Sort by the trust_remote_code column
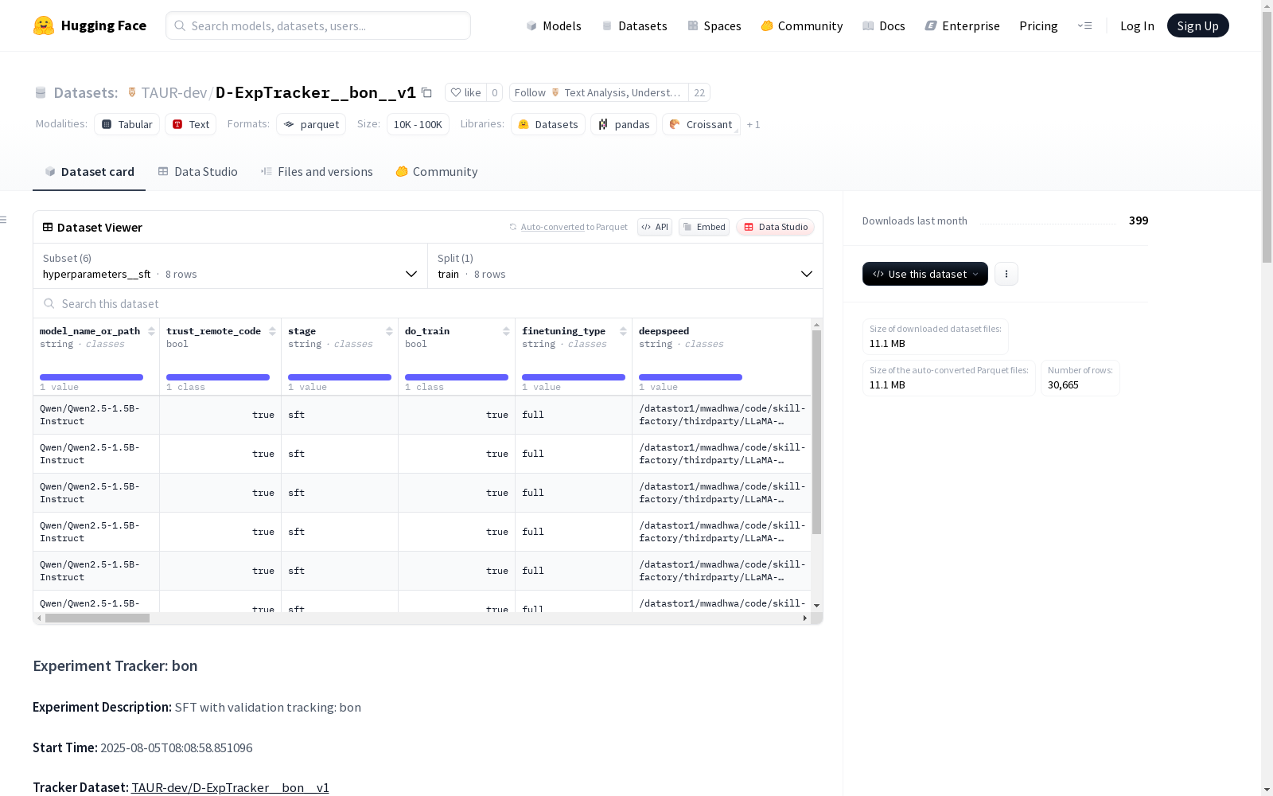The width and height of the screenshot is (1273, 796). (x=272, y=331)
